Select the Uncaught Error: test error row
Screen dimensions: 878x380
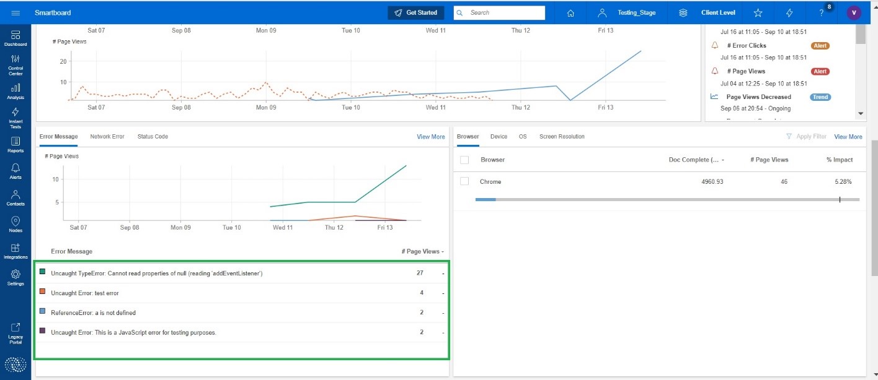242,293
